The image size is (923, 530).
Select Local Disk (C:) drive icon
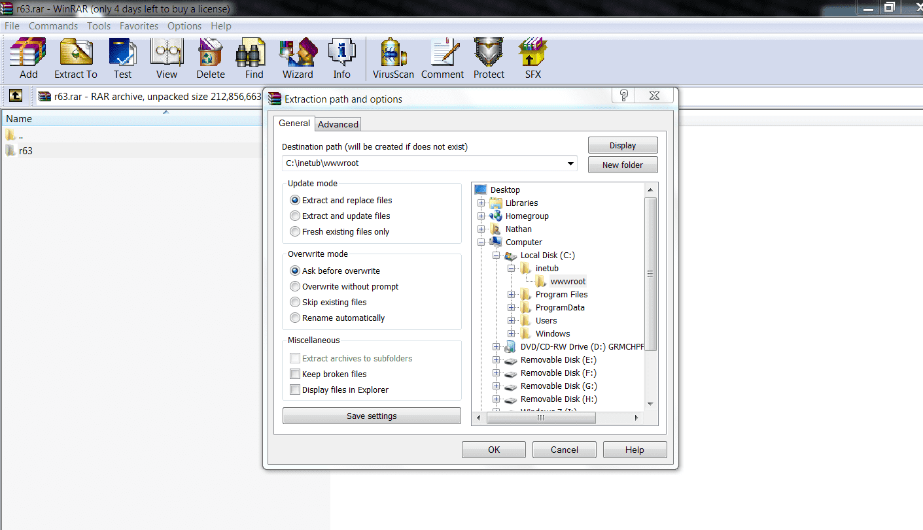pos(510,255)
